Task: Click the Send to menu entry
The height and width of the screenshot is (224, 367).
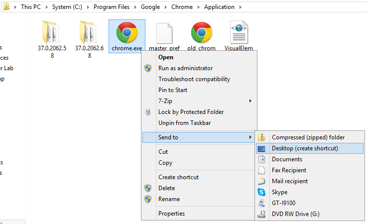Action: (x=199, y=137)
